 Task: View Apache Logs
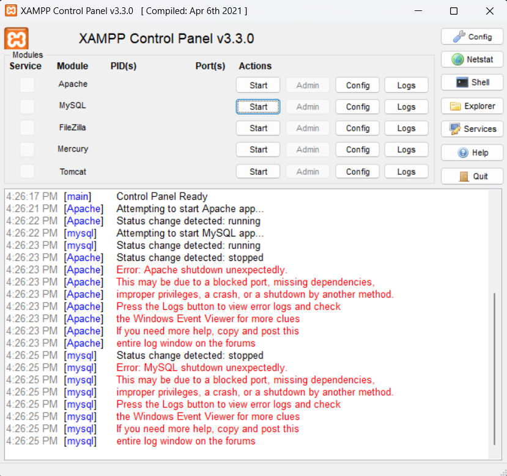pyautogui.click(x=406, y=86)
